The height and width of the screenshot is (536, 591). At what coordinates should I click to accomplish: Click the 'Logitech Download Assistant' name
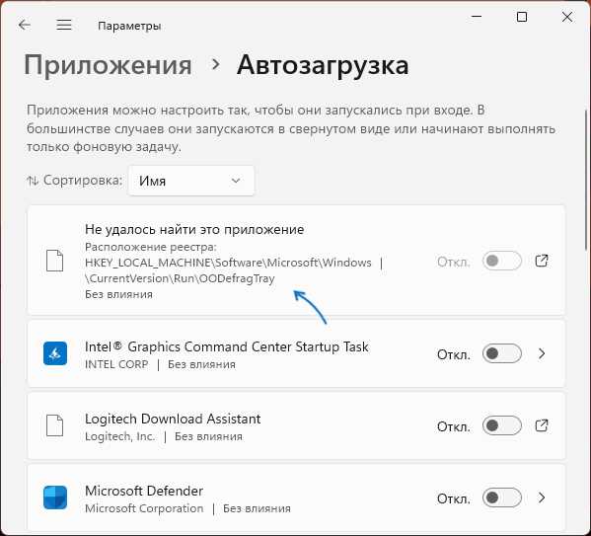(173, 419)
